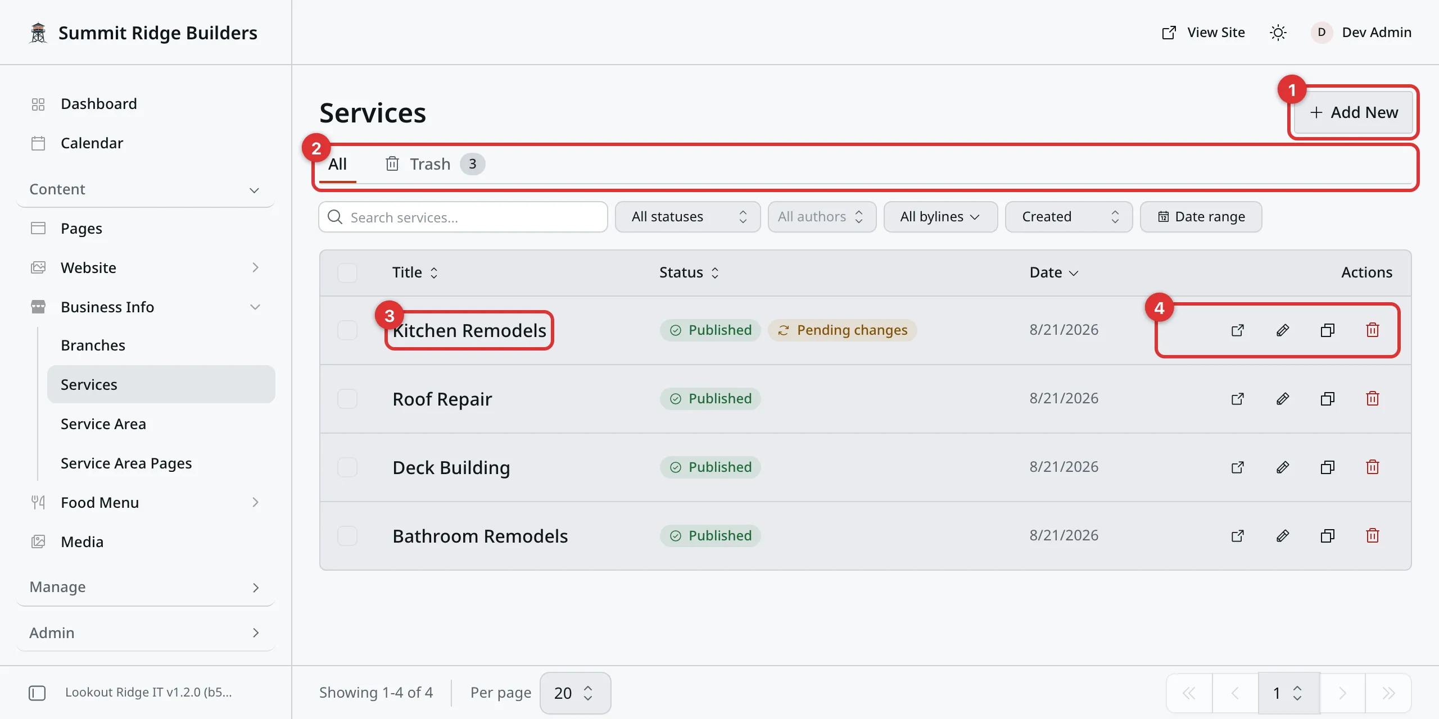The height and width of the screenshot is (719, 1439).
Task: Collapse the Business Info group
Action: click(145, 307)
